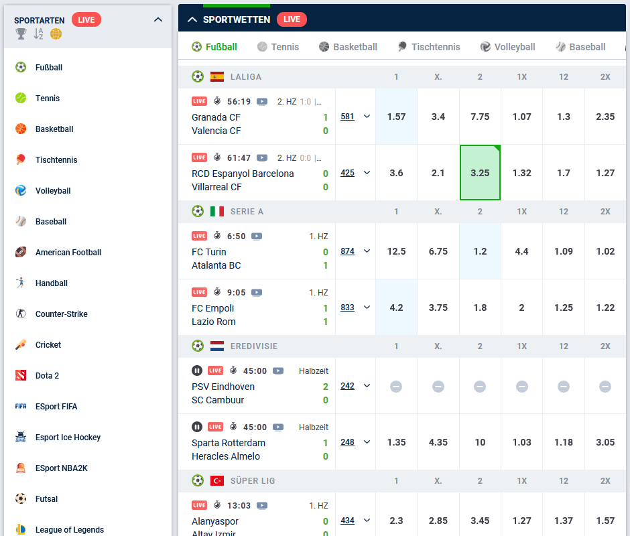Open the LaLiga league header
This screenshot has height=536, width=630.
pos(245,77)
